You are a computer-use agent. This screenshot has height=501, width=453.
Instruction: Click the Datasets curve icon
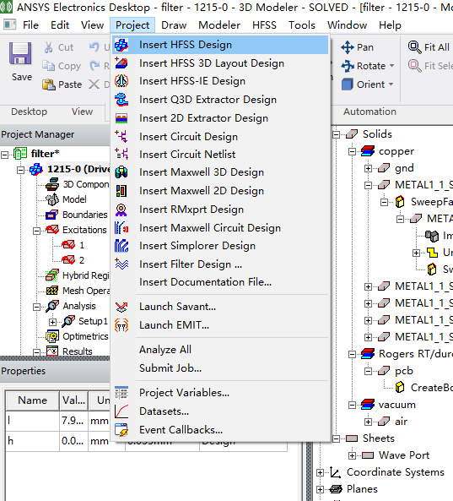coord(121,411)
